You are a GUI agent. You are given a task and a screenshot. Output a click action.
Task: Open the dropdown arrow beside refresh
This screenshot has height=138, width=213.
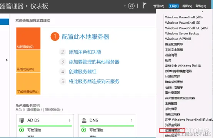point(125,6)
